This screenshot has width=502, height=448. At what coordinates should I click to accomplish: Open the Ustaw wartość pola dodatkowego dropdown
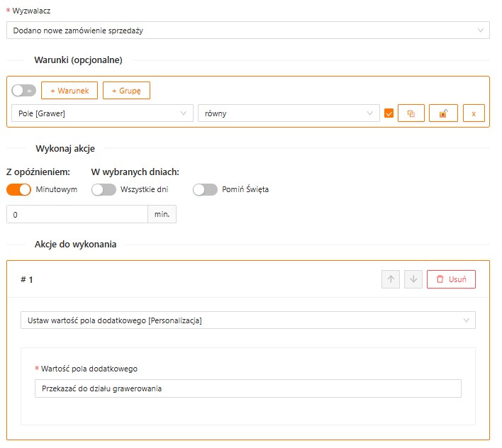(247, 320)
